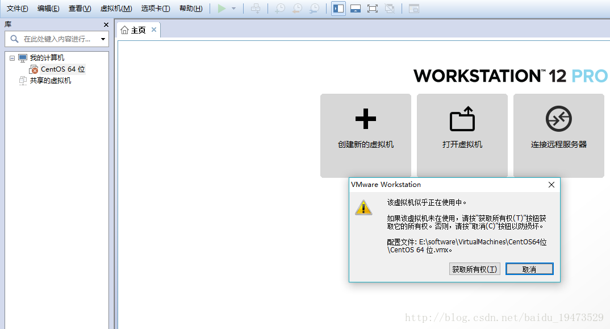610x329 pixels.
Task: Click the Unity mode toolbar icon
Action: pyautogui.click(x=390, y=9)
